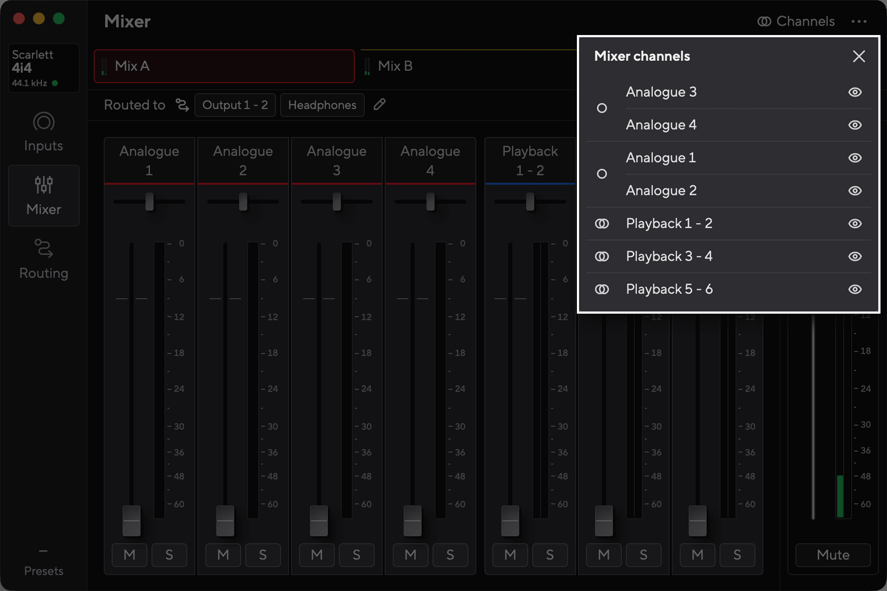Close the Mixer channels panel

[858, 56]
